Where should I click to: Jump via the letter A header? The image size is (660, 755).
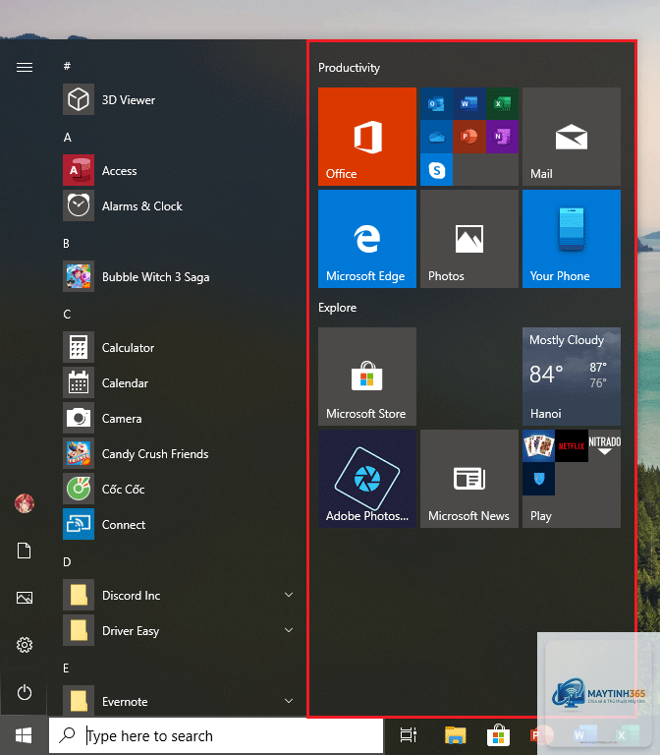tap(68, 138)
